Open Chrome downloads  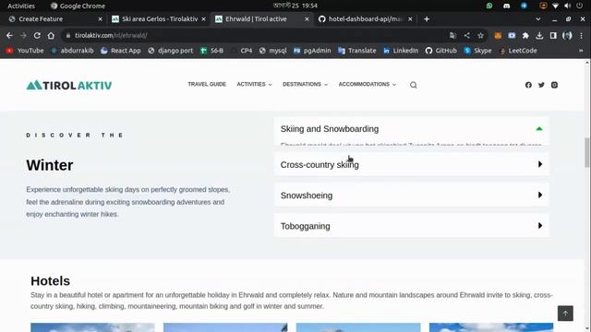[x=539, y=35]
